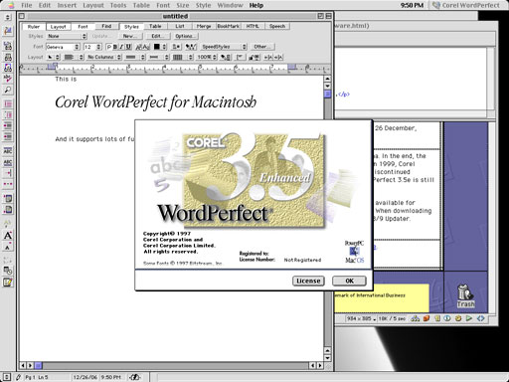Switch to the HTML button bar tab
509x382 pixels.
(253, 26)
